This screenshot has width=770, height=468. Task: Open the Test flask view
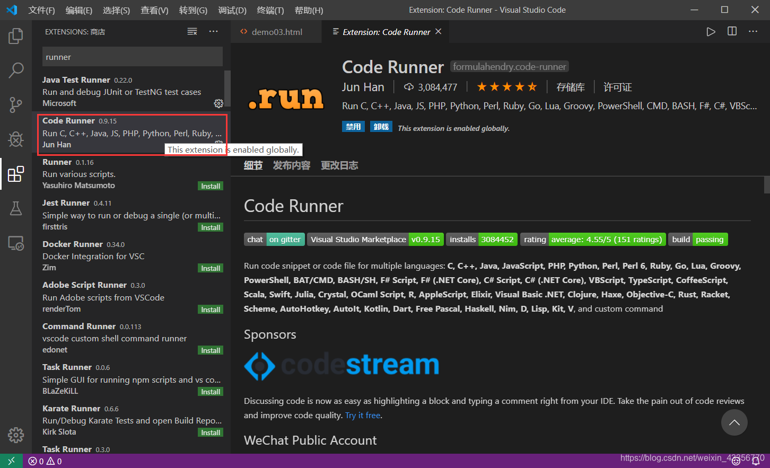pos(16,208)
